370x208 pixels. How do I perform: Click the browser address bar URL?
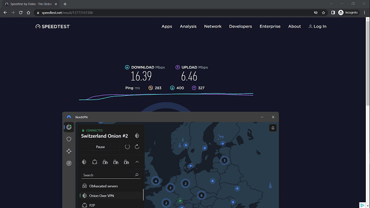[x=67, y=13]
